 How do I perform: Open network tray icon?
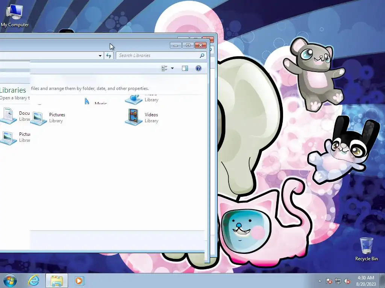click(x=338, y=281)
